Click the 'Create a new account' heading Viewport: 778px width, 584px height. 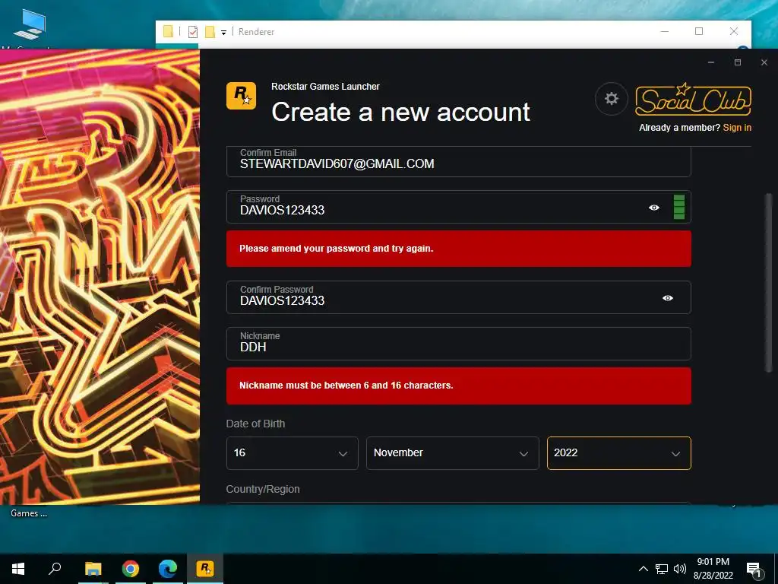click(x=400, y=112)
